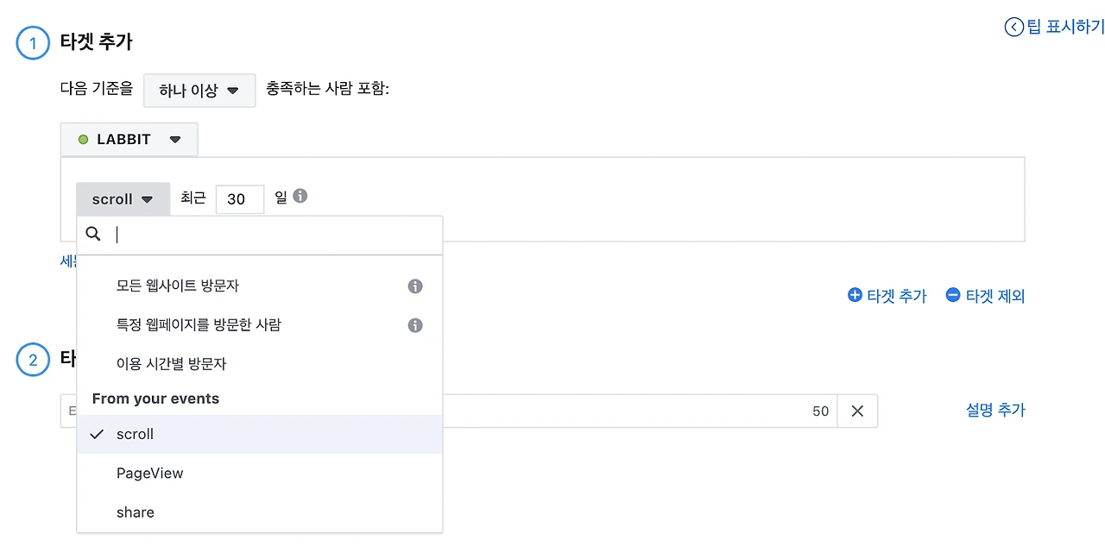Click the step 2 circle number icon
This screenshot has height=559, width=1105.
[x=33, y=360]
